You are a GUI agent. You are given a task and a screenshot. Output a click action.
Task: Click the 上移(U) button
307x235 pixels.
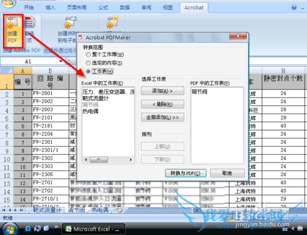click(x=163, y=147)
